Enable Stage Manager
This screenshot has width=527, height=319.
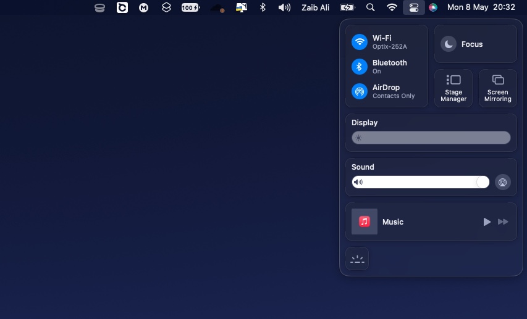click(453, 88)
